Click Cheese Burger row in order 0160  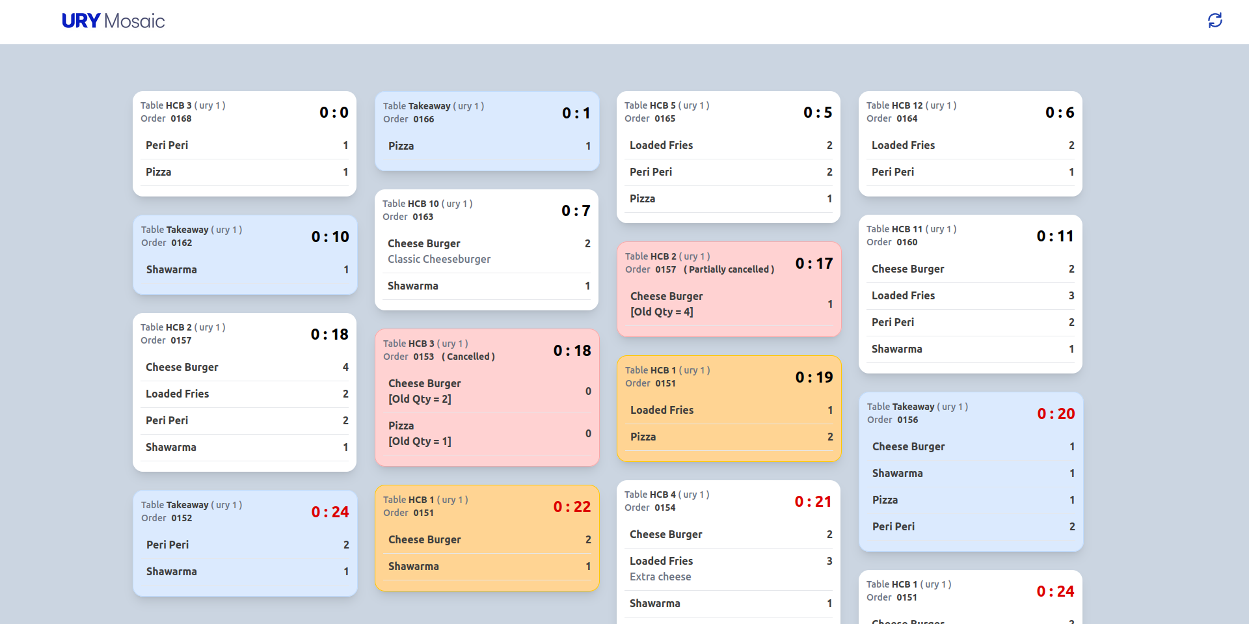coord(971,269)
